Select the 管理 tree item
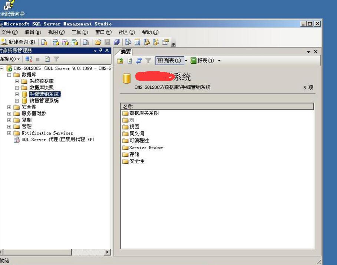Viewport: 337px width, 265px height. click(x=26, y=126)
